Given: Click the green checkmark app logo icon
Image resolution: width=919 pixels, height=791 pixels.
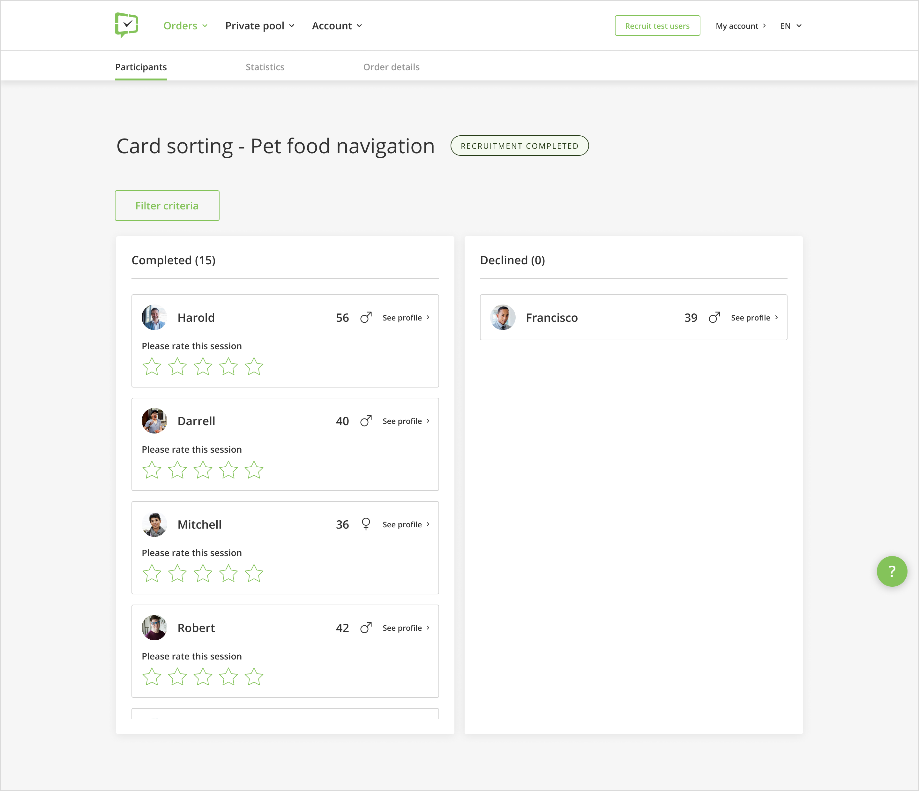Looking at the screenshot, I should [127, 26].
